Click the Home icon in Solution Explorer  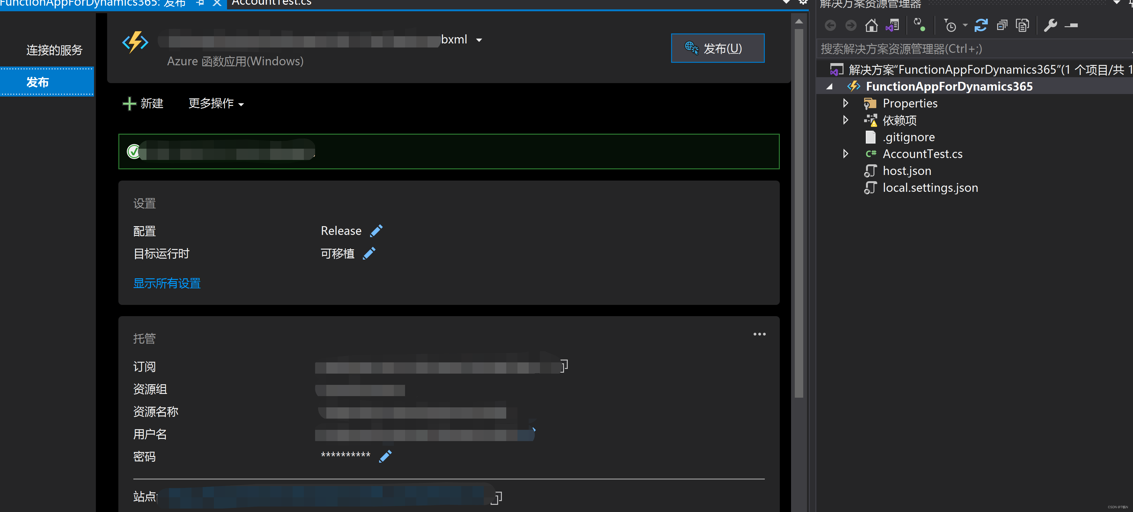(x=871, y=25)
